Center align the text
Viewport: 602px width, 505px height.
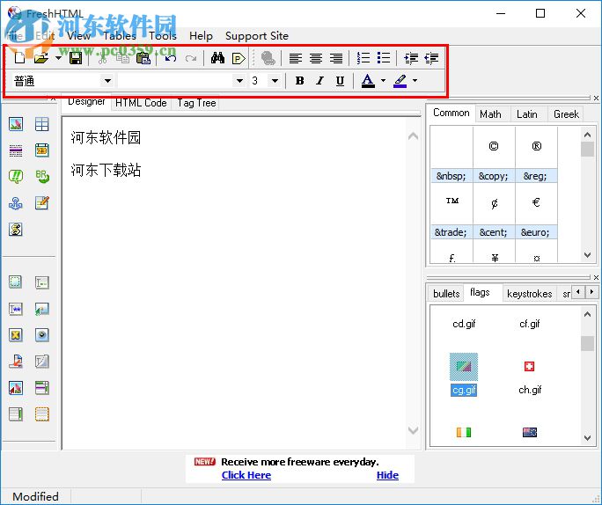(316, 59)
